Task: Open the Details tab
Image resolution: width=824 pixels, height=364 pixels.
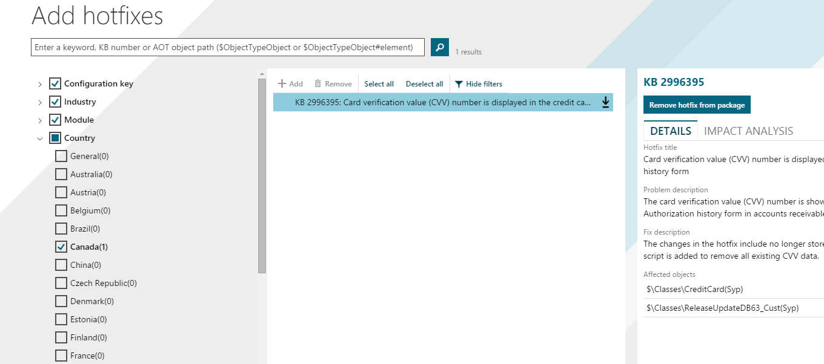Action: (670, 131)
